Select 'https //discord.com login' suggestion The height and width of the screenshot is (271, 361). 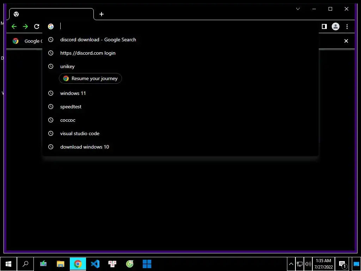(180, 53)
